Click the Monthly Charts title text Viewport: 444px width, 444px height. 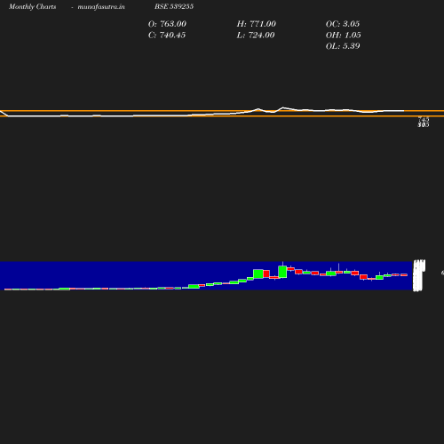click(x=32, y=6)
